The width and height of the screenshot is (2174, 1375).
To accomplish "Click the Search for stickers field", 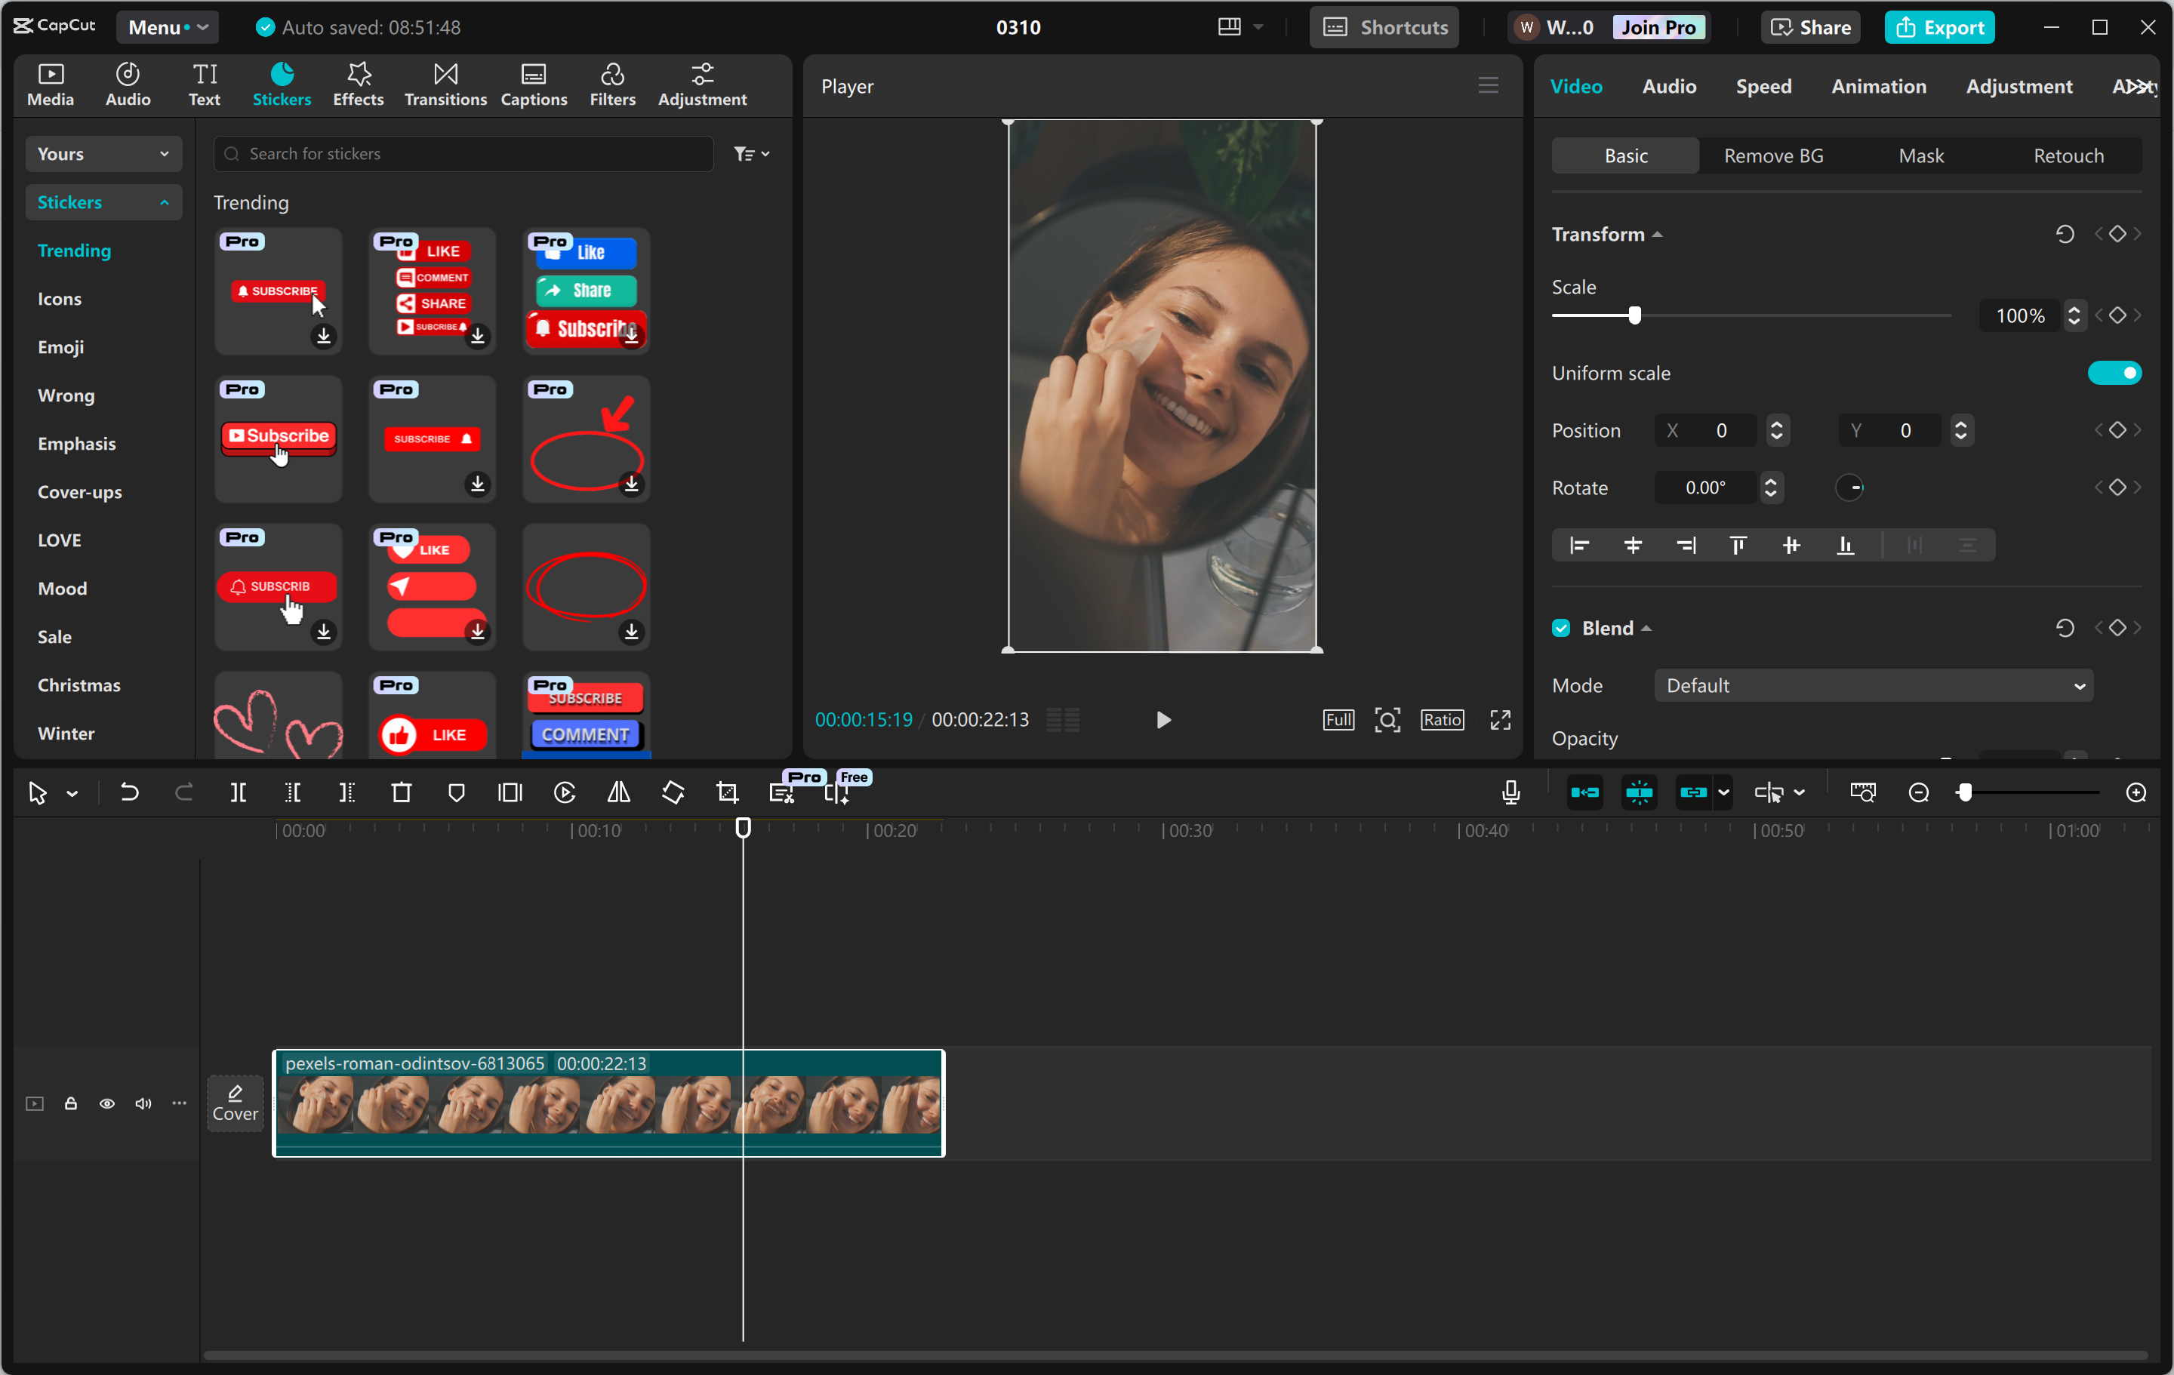I will [x=463, y=153].
